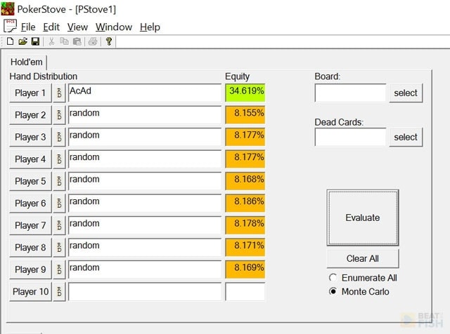Click the Dead Cards input field

tap(350, 137)
